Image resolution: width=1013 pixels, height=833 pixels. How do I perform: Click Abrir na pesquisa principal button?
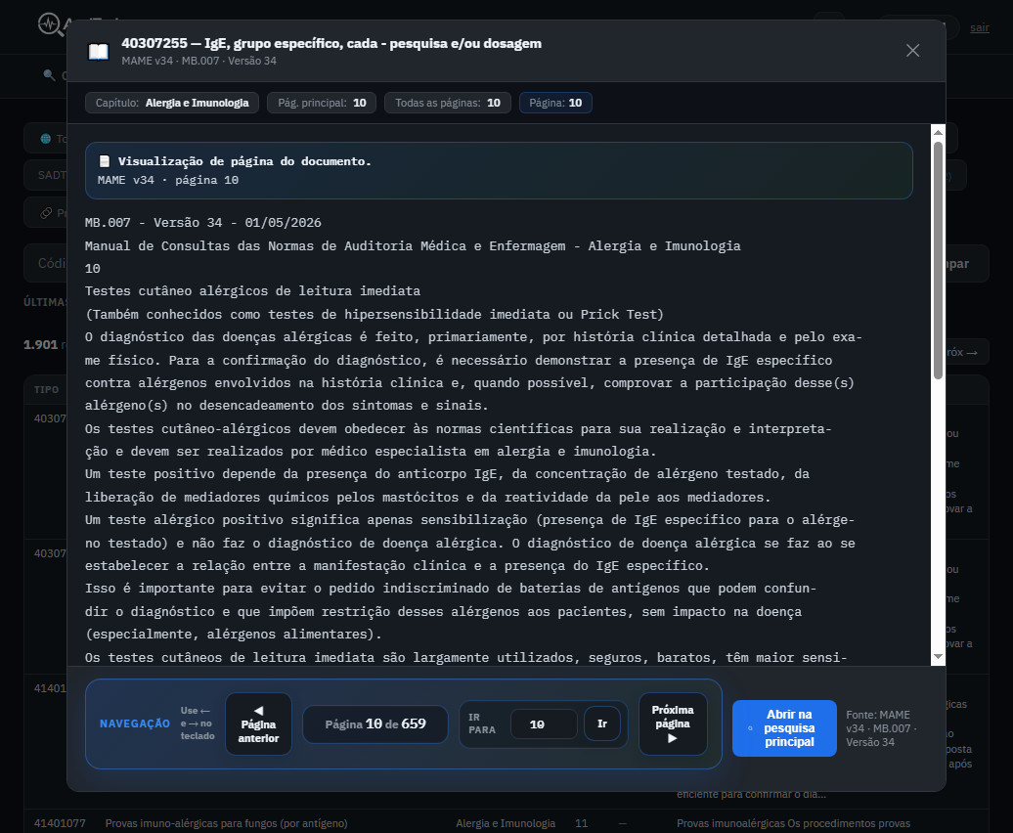(784, 727)
